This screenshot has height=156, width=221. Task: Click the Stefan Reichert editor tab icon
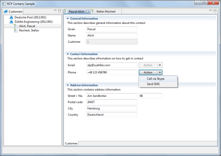(x=93, y=11)
